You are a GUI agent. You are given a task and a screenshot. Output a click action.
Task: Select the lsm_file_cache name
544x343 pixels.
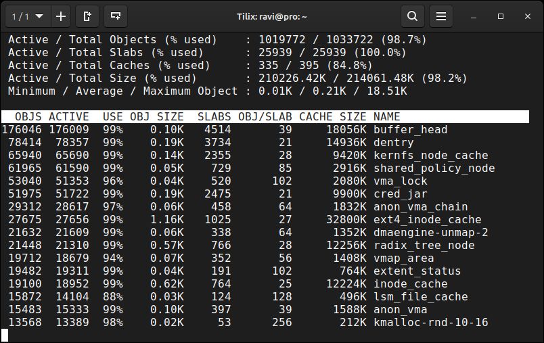(420, 297)
